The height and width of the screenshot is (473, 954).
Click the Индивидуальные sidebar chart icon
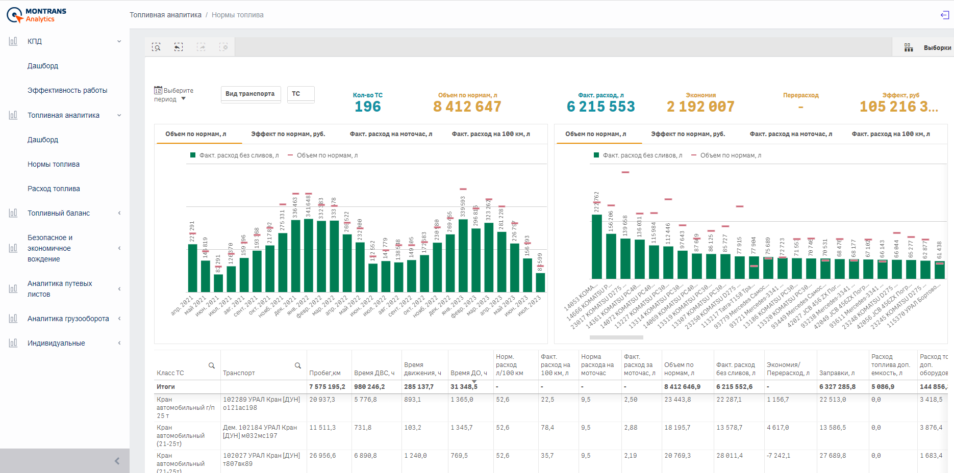[x=13, y=343]
